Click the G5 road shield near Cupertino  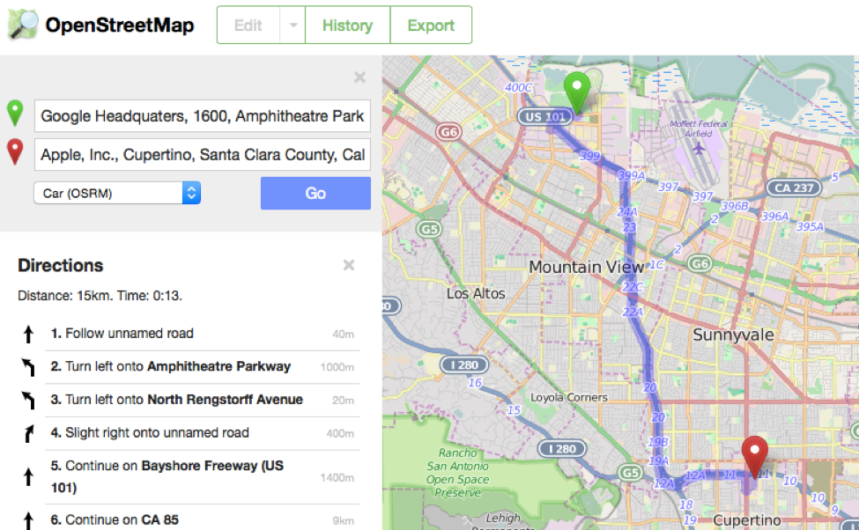(630, 473)
